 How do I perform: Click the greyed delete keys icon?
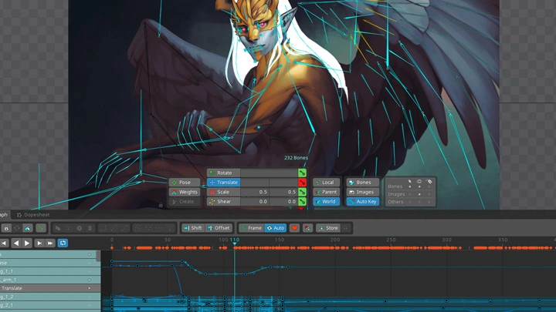tap(90, 228)
